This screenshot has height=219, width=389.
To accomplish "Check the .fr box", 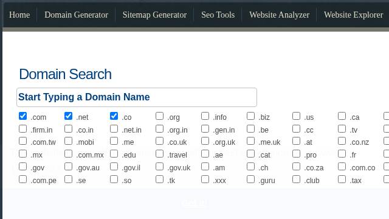I will (x=342, y=154).
